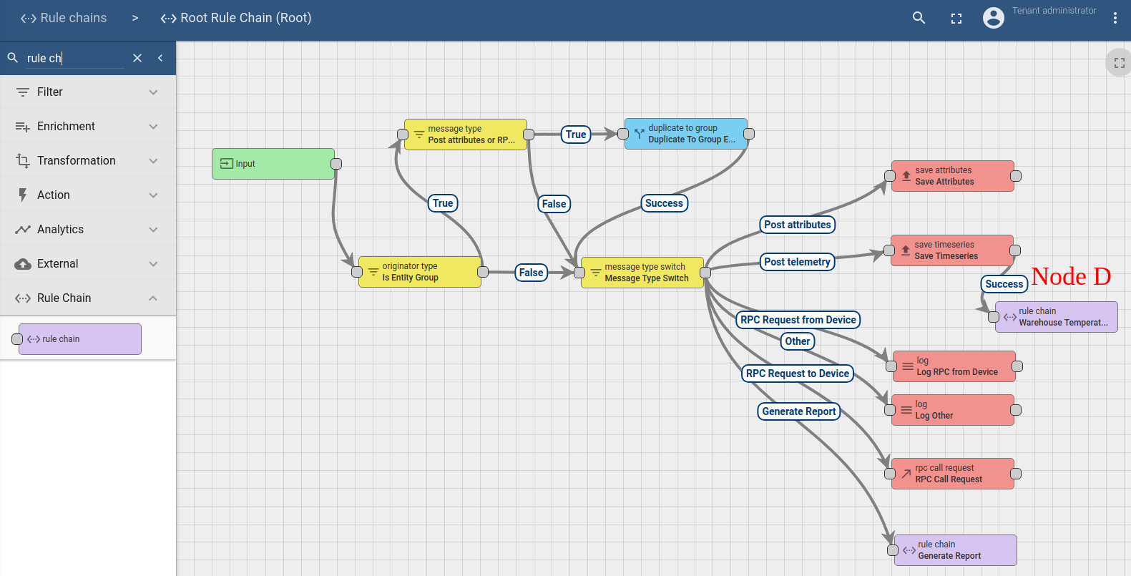The image size is (1131, 576).
Task: Select the green Input node
Action: click(273, 164)
